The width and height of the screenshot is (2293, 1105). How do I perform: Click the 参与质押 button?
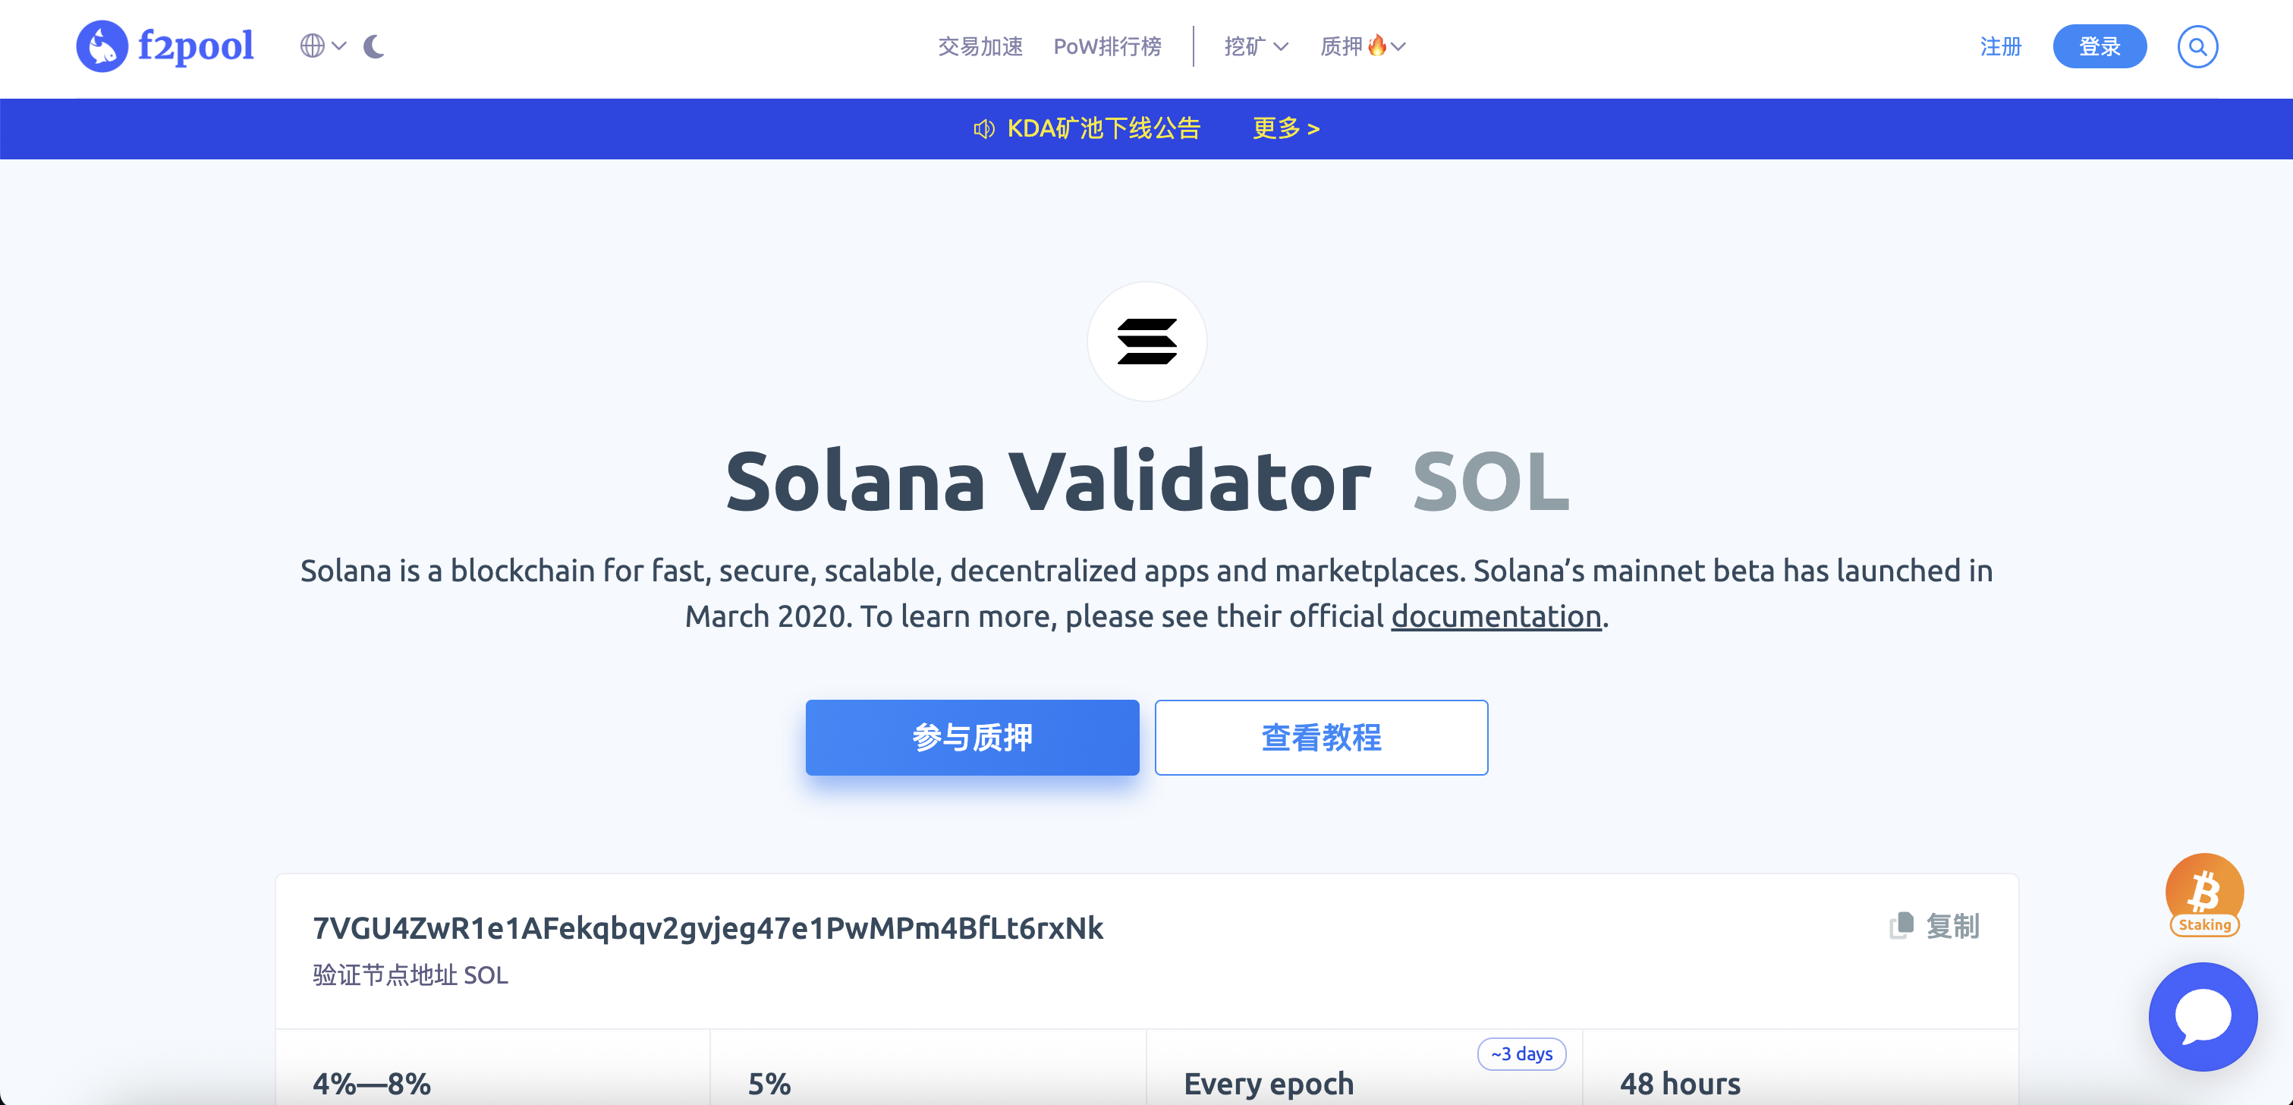pos(972,737)
